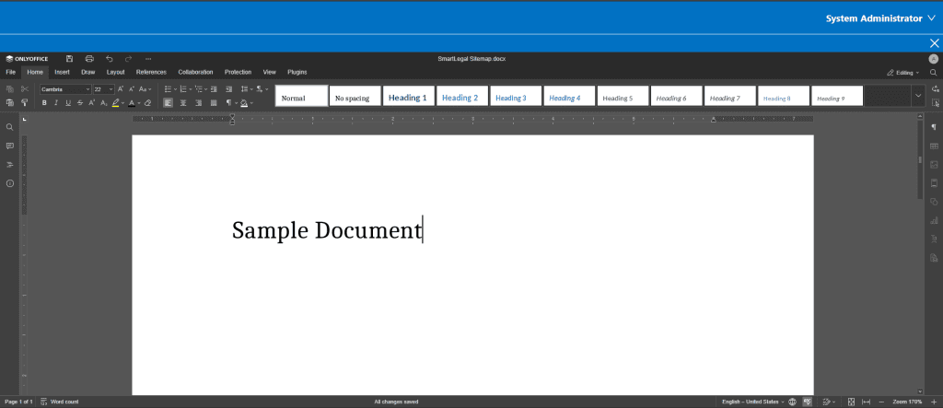943x408 pixels.
Task: Open the Comments panel in left sidebar
Action: click(10, 146)
